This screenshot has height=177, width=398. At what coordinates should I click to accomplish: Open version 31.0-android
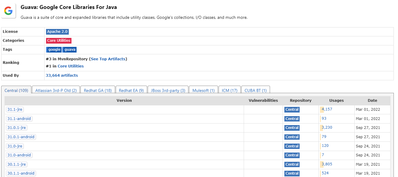(x=19, y=155)
